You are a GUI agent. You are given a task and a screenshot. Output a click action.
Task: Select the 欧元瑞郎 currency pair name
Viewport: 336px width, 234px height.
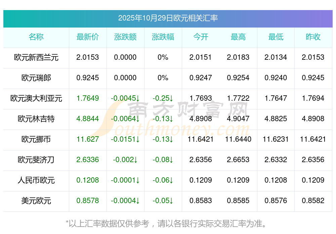36,78
